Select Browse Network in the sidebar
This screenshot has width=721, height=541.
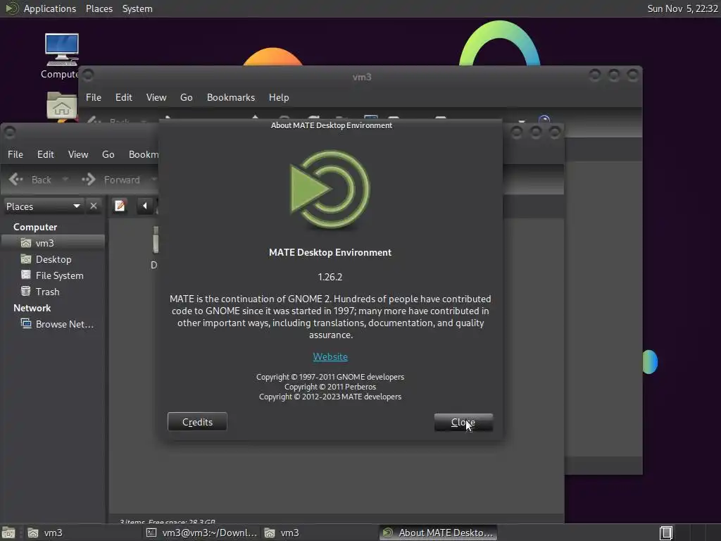[x=54, y=324]
